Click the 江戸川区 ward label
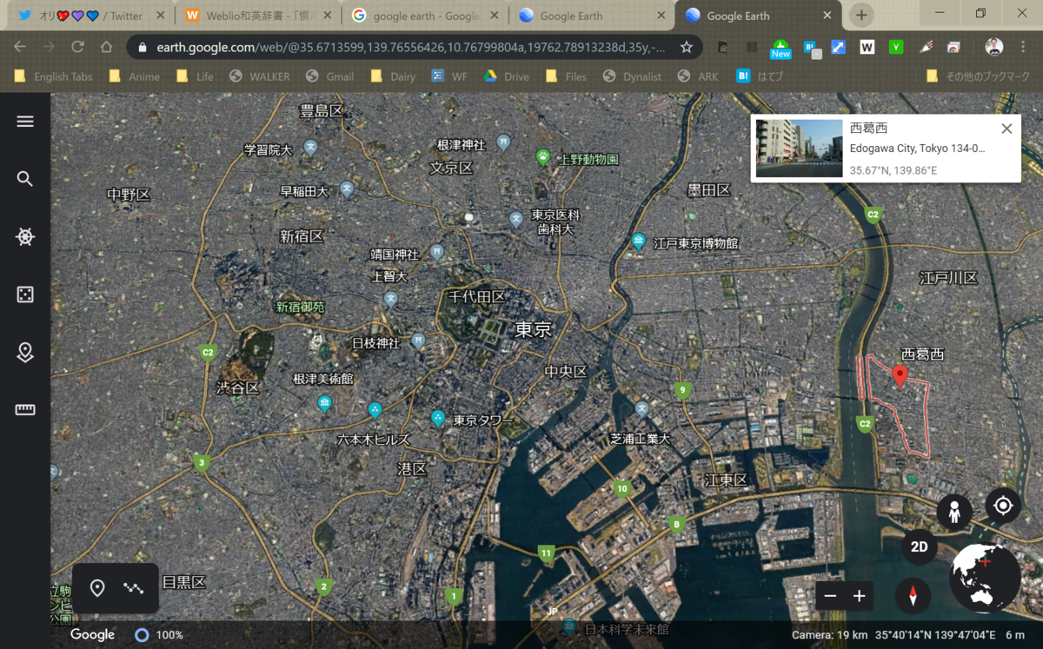Image resolution: width=1043 pixels, height=649 pixels. coord(948,278)
